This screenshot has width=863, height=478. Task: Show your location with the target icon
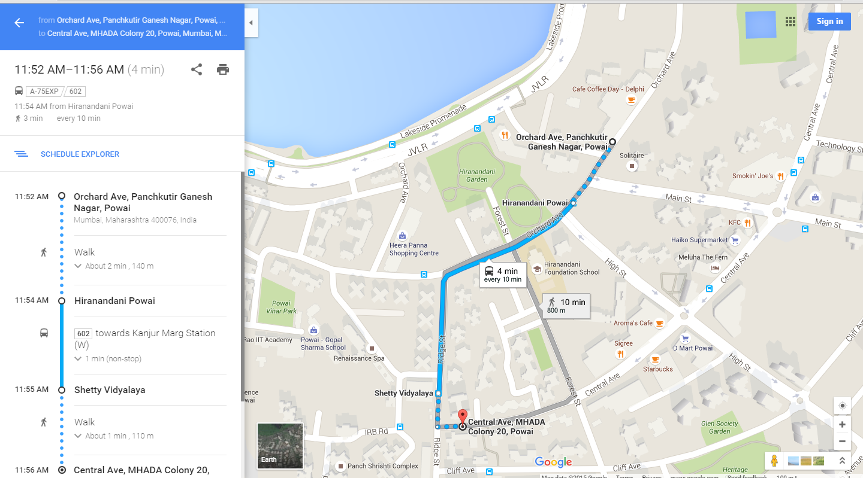[842, 406]
